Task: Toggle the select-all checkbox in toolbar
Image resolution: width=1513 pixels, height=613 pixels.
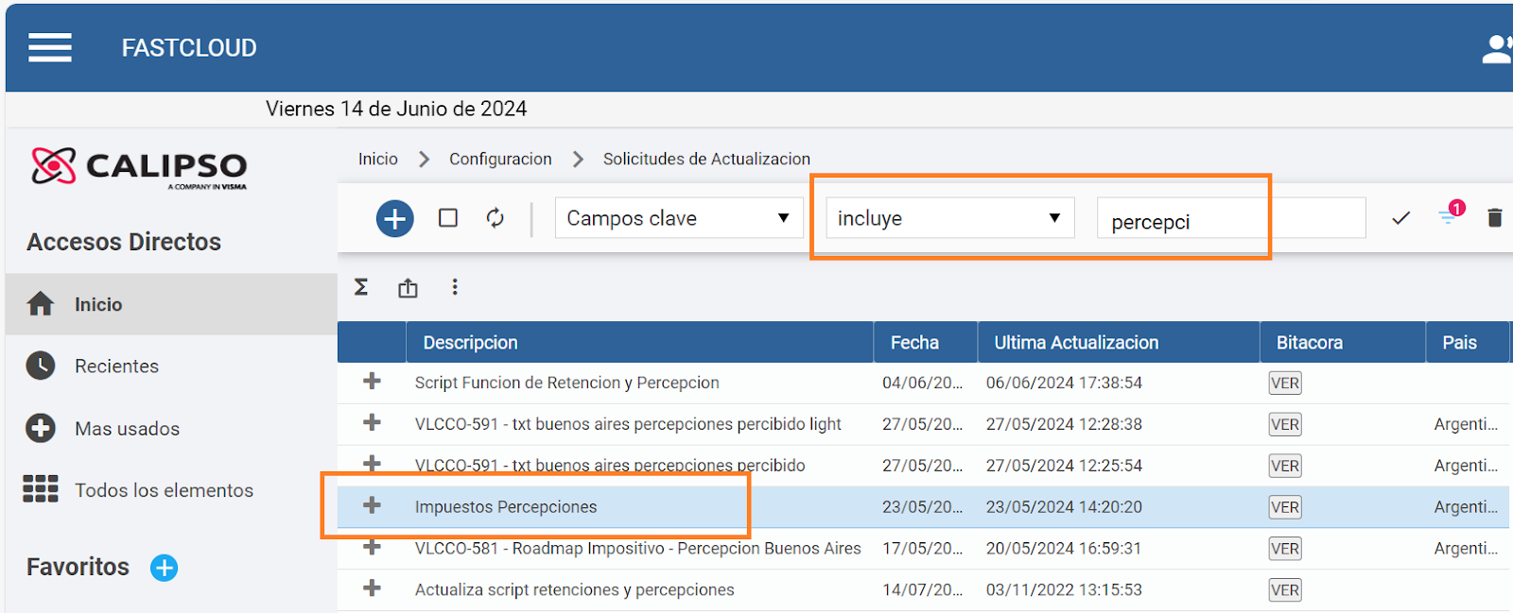Action: tap(448, 218)
